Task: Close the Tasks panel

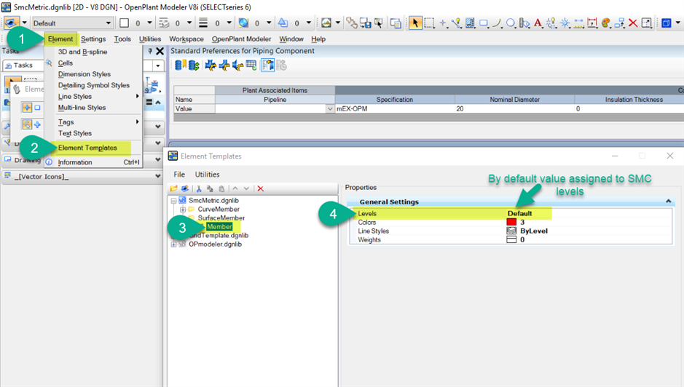Action: click(160, 52)
